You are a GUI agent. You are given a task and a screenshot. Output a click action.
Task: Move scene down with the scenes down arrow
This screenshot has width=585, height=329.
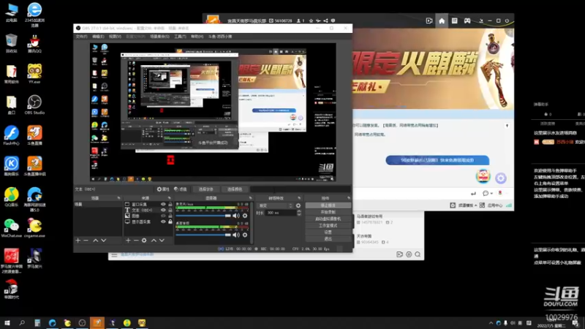click(x=104, y=241)
